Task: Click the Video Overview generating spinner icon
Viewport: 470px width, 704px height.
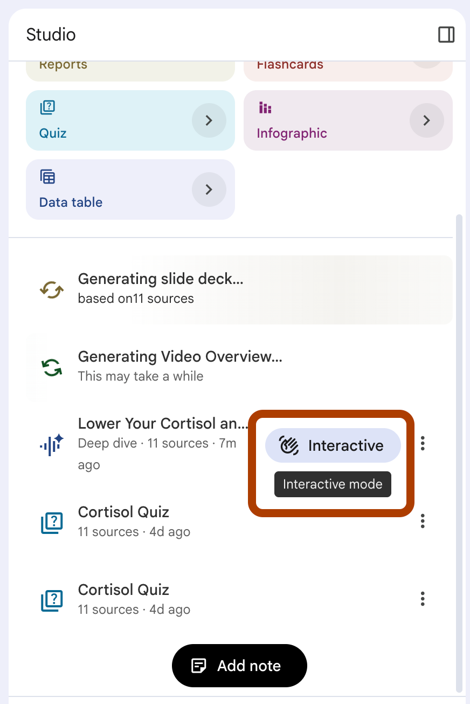Action: pos(52,368)
